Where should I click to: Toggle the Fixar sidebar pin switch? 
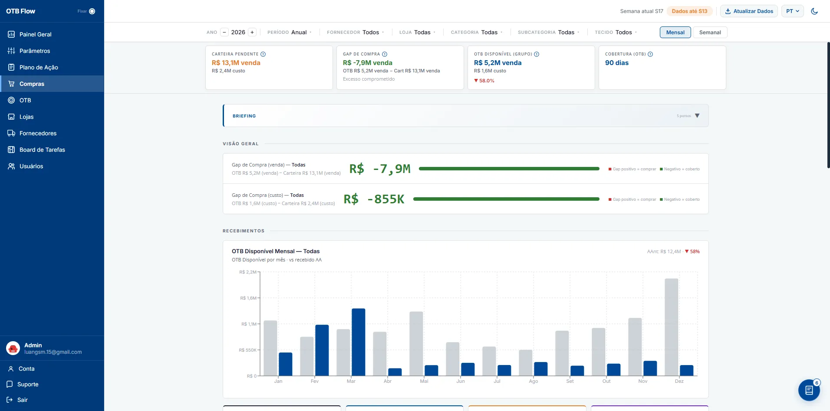[x=92, y=11]
